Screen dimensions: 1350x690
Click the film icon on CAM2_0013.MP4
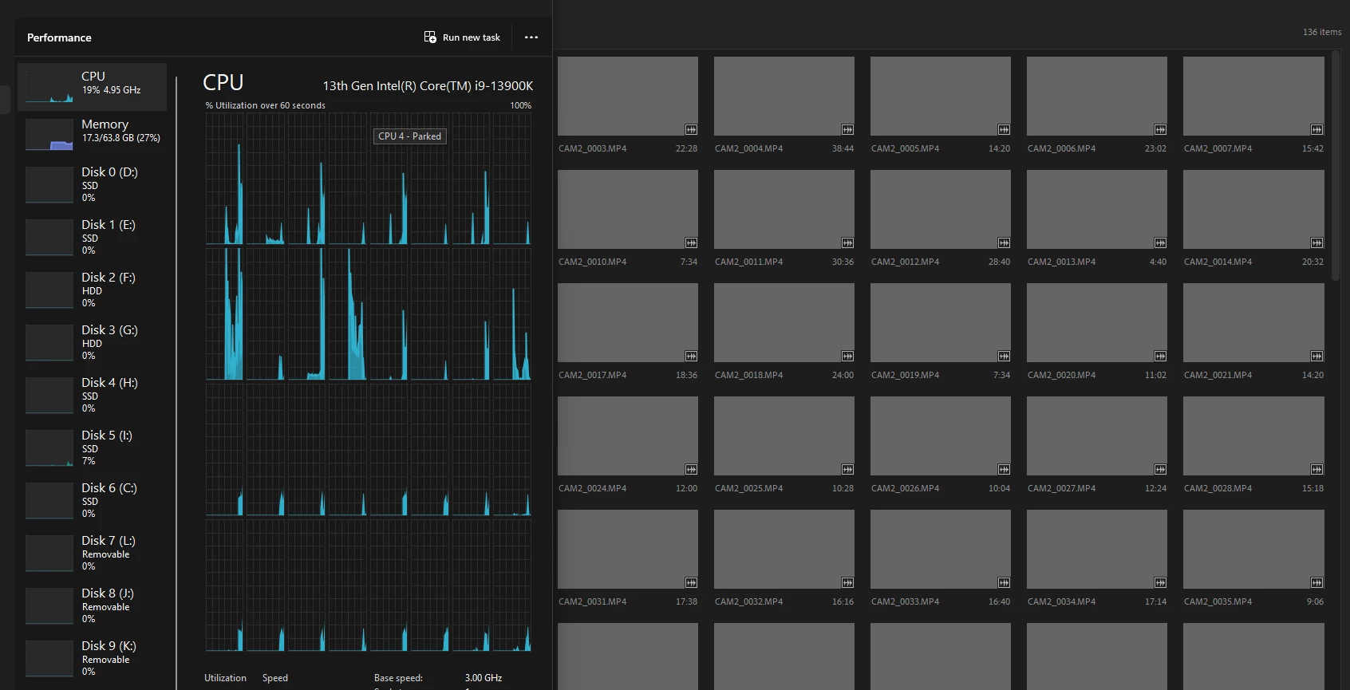(1160, 242)
